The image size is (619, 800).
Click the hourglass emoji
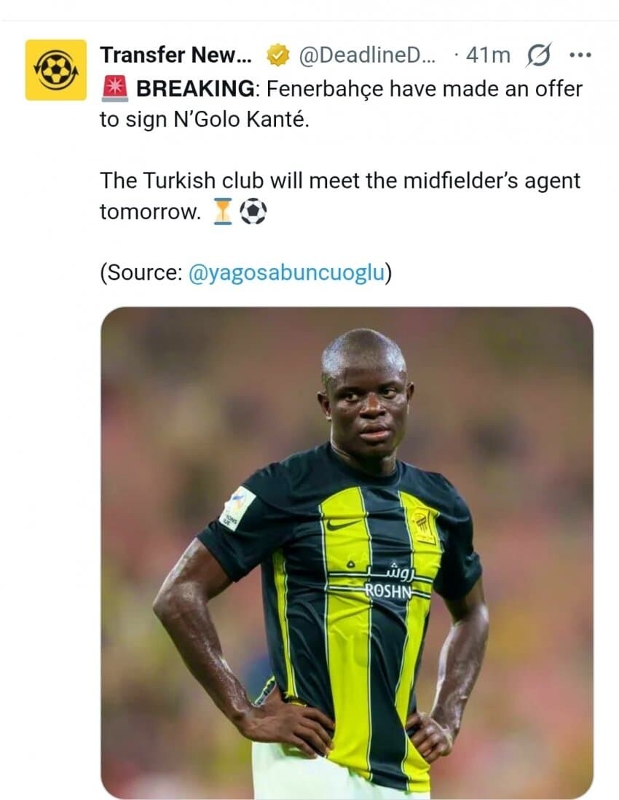point(224,211)
